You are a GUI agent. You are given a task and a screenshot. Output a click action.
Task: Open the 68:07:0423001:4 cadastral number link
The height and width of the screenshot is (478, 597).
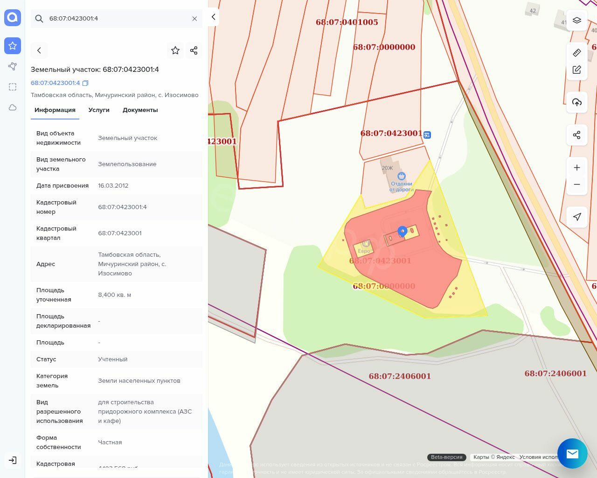click(x=55, y=83)
